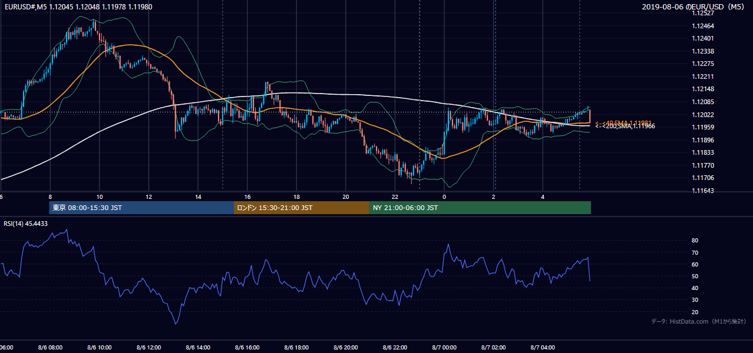Click the 8/6 18:00 time label
The height and width of the screenshot is (353, 753).
(296, 348)
